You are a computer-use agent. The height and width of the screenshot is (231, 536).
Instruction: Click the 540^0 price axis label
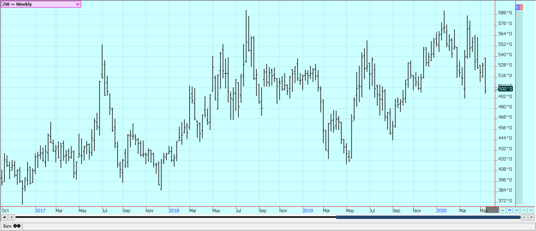click(x=505, y=55)
